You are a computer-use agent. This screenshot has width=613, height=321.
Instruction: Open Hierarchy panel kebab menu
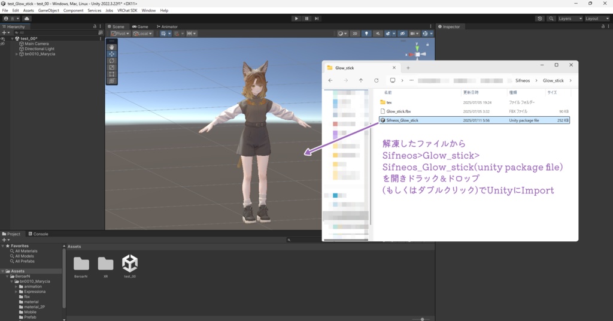(x=101, y=26)
